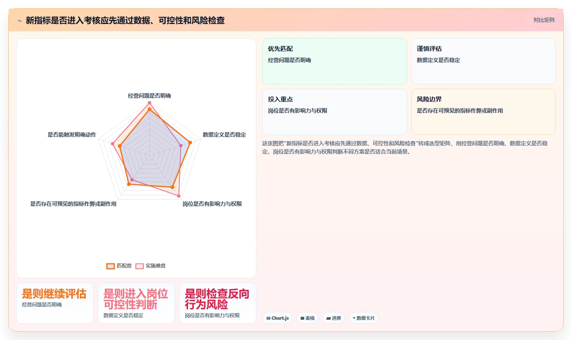Viewport: 572px width, 340px height.
Task: Click the orange data point on the 数据定义是否稳定 axis
Action: 190,142
